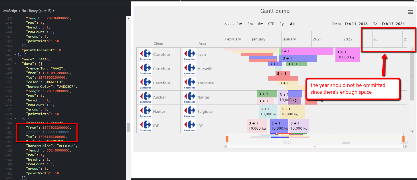
Task: Click the Carrefour logo beside Belgique
Action: [x=189, y=111]
